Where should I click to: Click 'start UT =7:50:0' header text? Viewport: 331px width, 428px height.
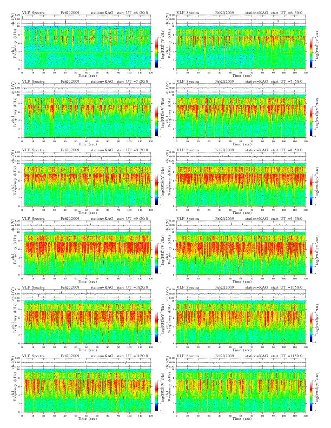click(287, 82)
